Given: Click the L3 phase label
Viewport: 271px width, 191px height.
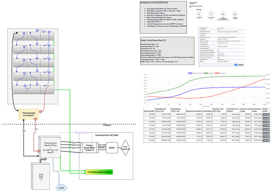Looking at the screenshot, I should (x=74, y=148).
